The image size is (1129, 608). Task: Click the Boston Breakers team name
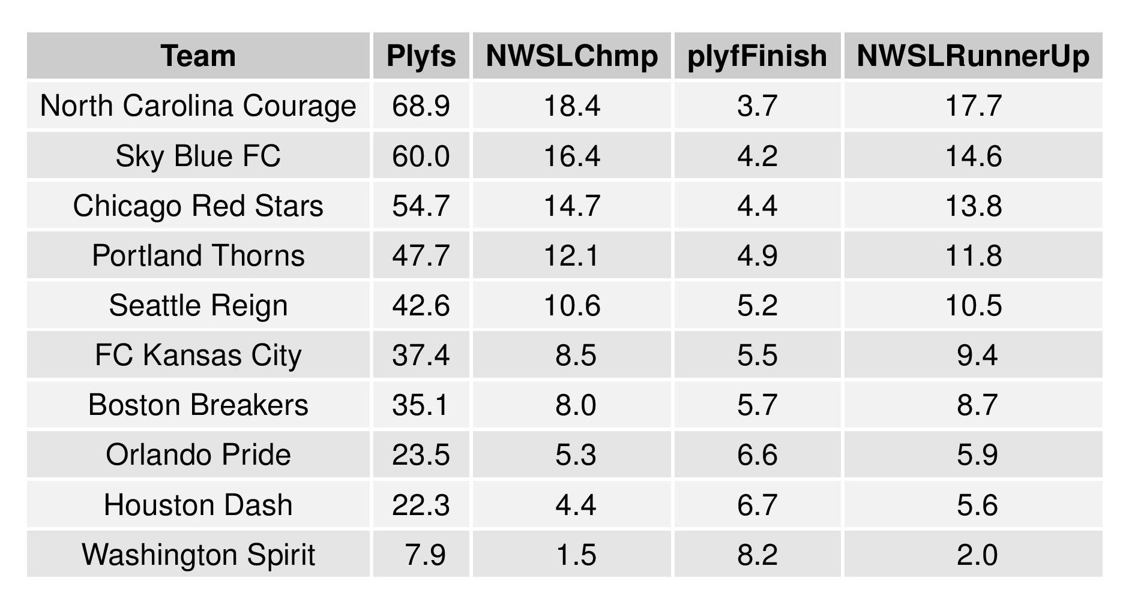click(198, 405)
